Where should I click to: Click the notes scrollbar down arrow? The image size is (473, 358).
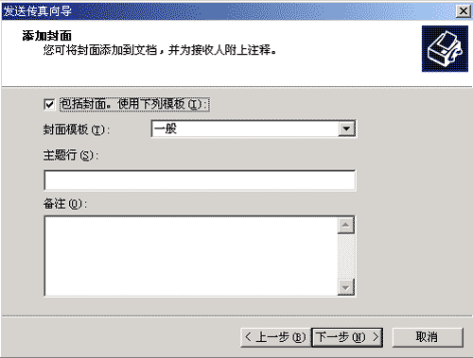(x=346, y=287)
